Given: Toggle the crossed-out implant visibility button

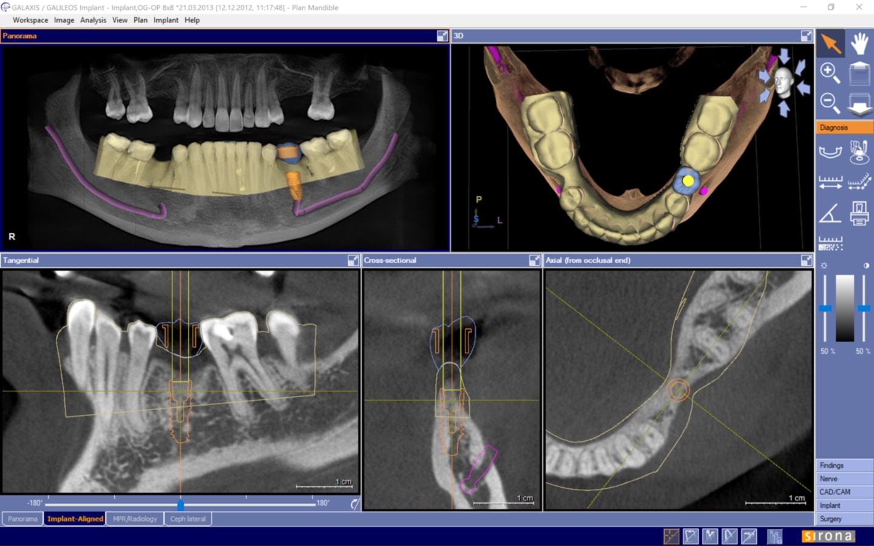Looking at the screenshot, I should point(749,536).
